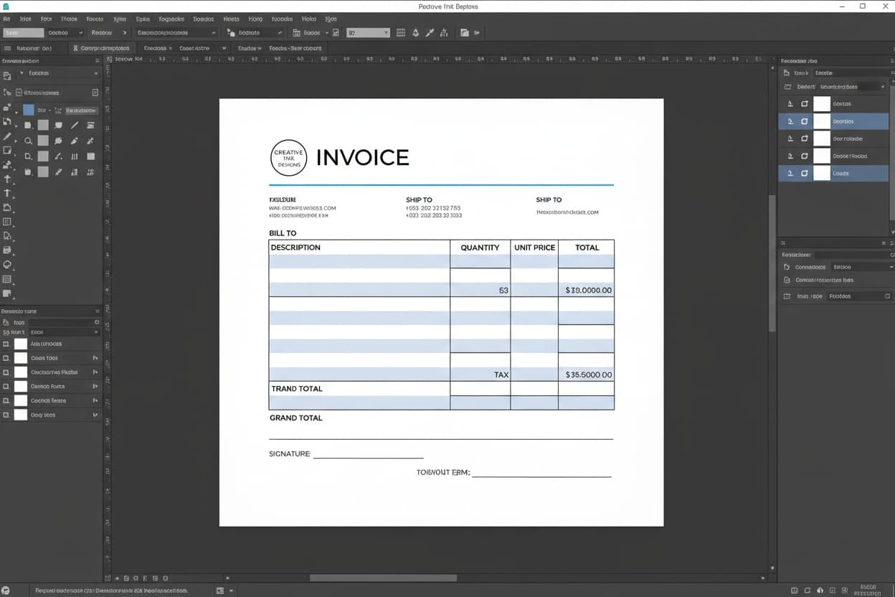Toggle square visibility box on top right-panel layer

tap(805, 104)
